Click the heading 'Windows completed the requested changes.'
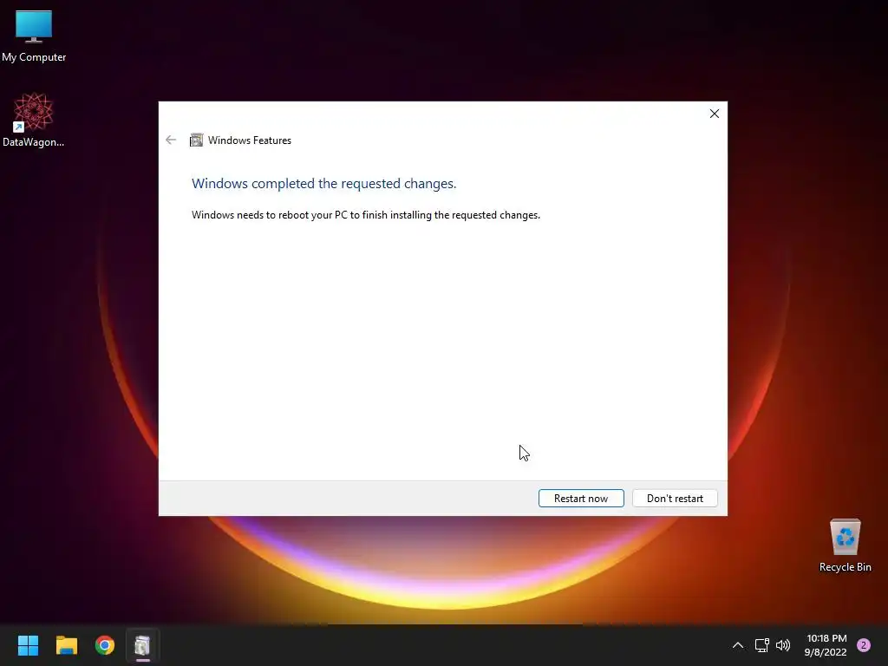Screen dimensions: 888x666 pos(324,184)
